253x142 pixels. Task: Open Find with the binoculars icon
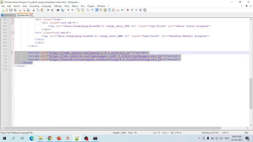pyautogui.click(x=58, y=10)
